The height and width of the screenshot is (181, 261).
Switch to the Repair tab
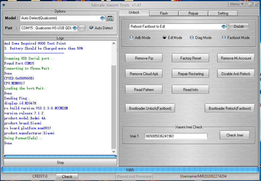point(193,13)
